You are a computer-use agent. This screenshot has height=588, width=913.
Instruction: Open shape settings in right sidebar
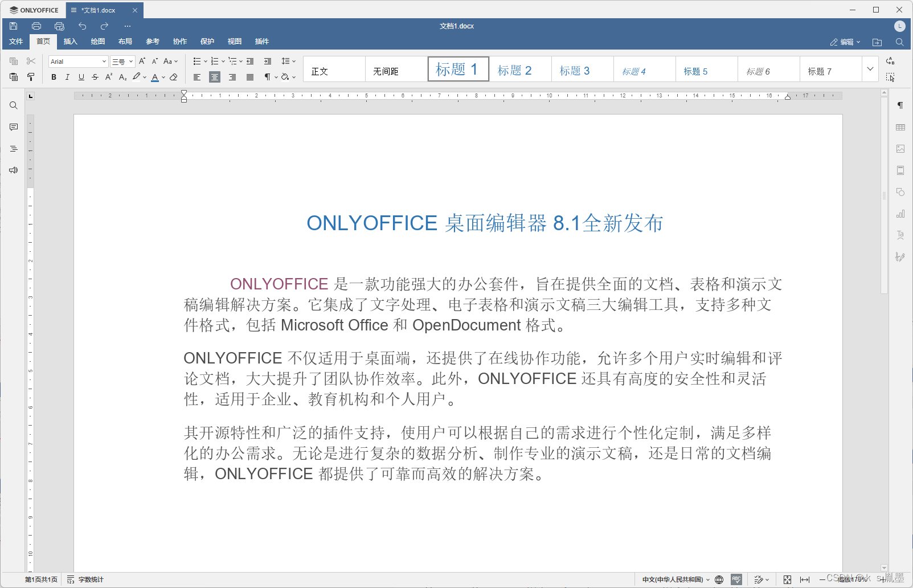[900, 192]
